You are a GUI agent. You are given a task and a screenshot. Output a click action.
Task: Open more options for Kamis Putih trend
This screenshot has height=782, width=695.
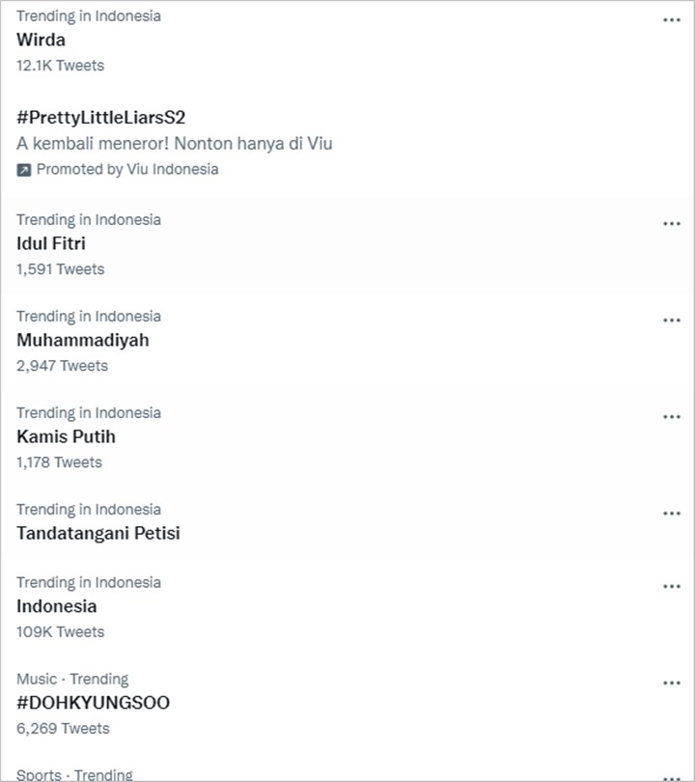672,417
